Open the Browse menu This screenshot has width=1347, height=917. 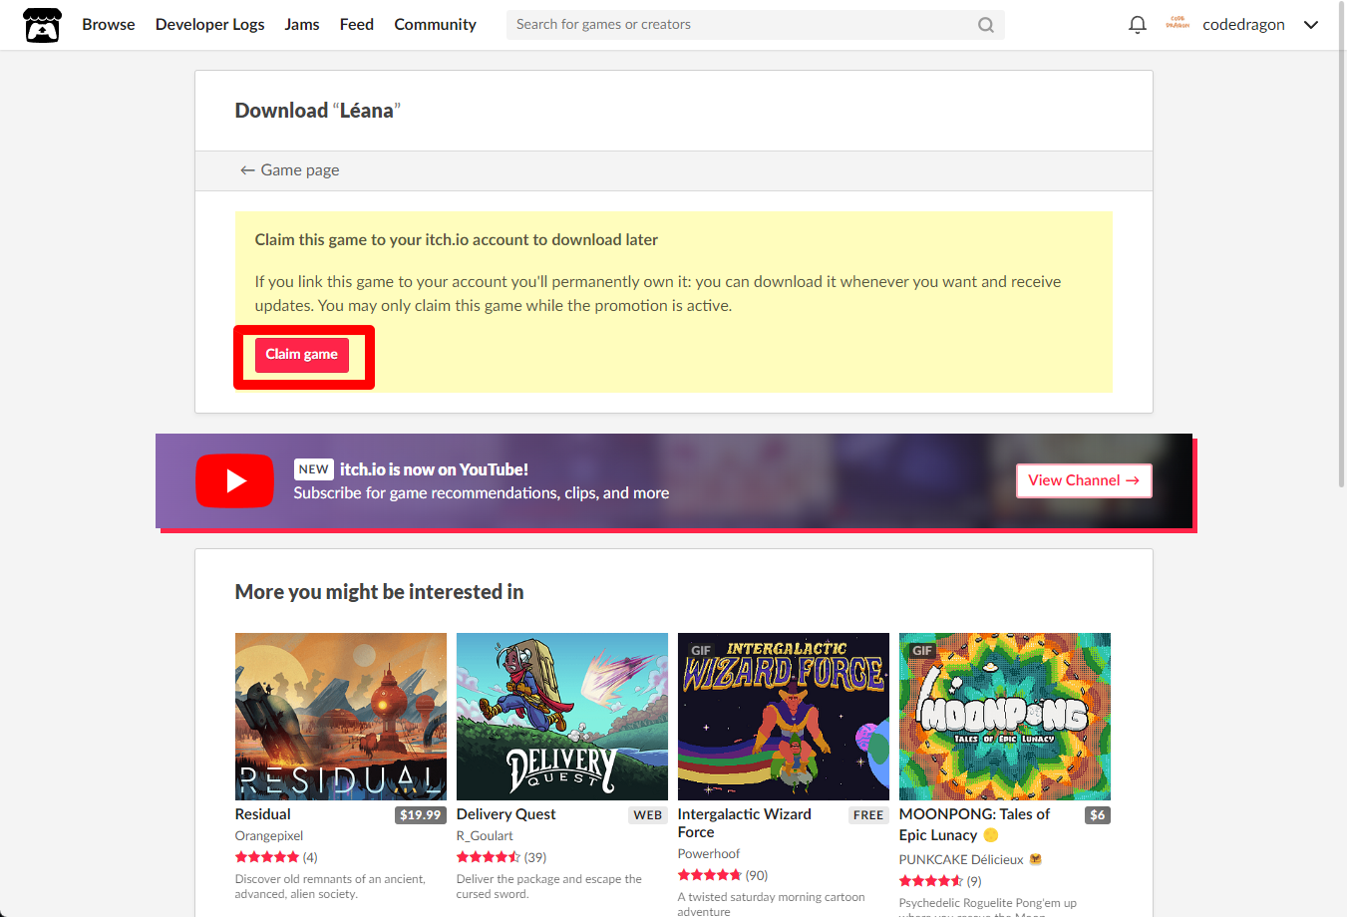tap(109, 25)
